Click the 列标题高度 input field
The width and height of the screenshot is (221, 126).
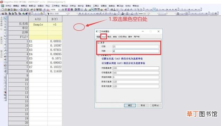point(136,68)
